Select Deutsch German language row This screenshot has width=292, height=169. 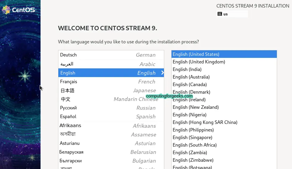click(x=111, y=55)
